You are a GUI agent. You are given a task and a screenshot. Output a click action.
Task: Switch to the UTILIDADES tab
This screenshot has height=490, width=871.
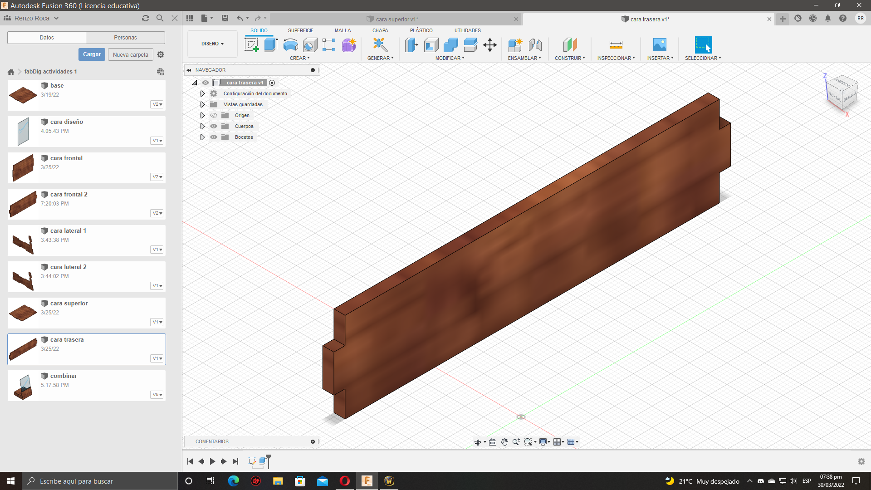467,30
